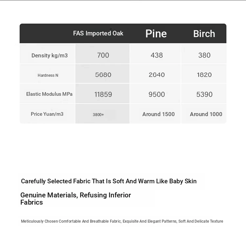
Task: Click the Genuine Materials, Refusing Inferior Fabrics heading
Action: pos(75,199)
